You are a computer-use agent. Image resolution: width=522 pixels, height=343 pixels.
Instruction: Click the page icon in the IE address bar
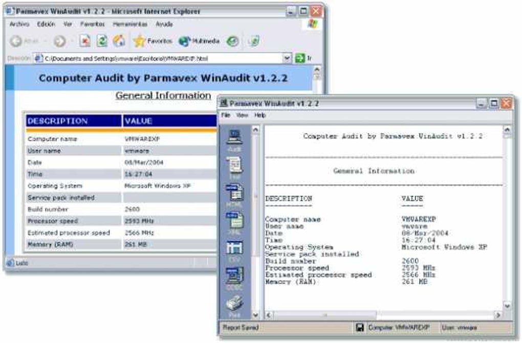tap(38, 58)
